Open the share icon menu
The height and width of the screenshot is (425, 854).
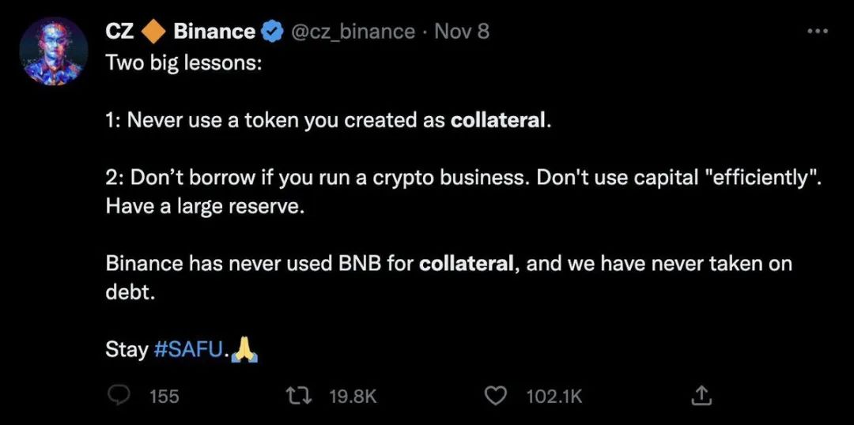click(x=701, y=395)
